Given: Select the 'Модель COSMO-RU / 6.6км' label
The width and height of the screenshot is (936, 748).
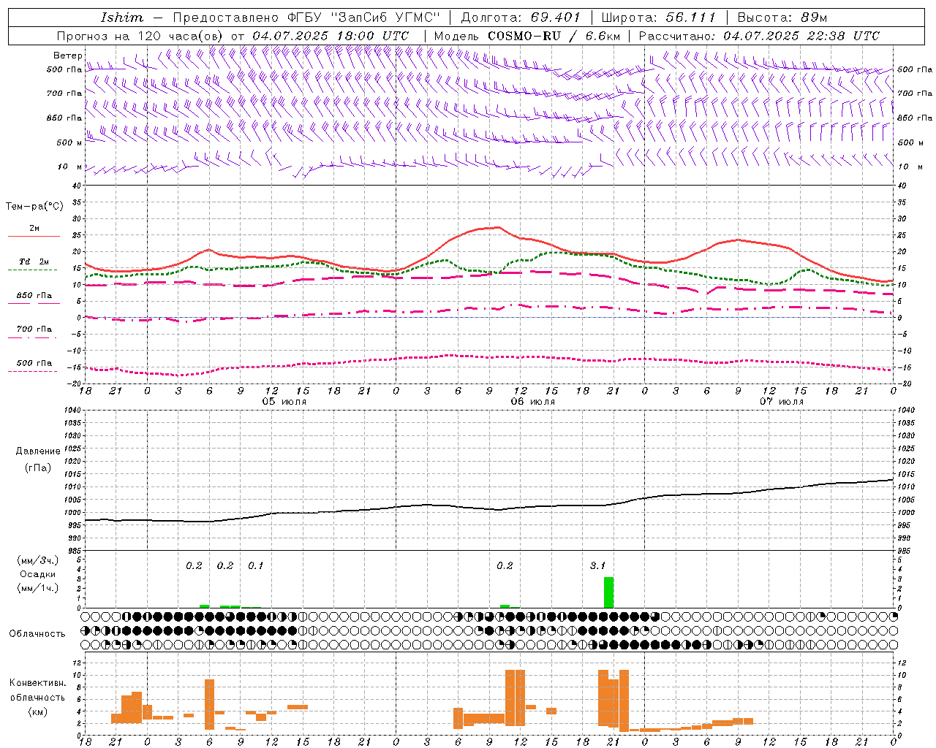Looking at the screenshot, I should [526, 36].
